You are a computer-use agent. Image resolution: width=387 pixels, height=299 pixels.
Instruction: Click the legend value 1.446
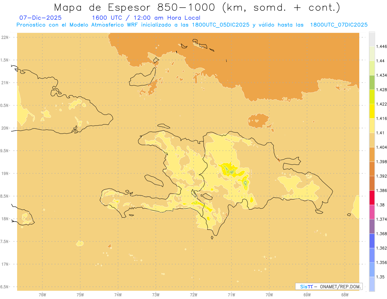coord(382,46)
